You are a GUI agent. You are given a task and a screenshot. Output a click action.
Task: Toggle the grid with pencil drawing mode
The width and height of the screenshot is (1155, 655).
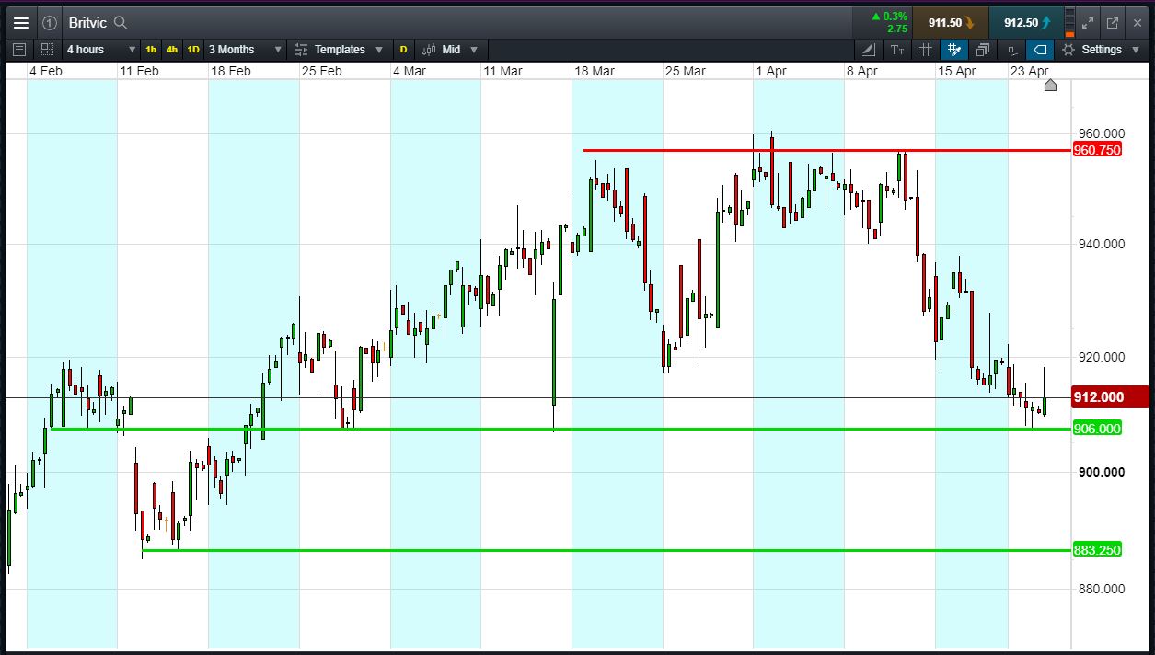[953, 50]
